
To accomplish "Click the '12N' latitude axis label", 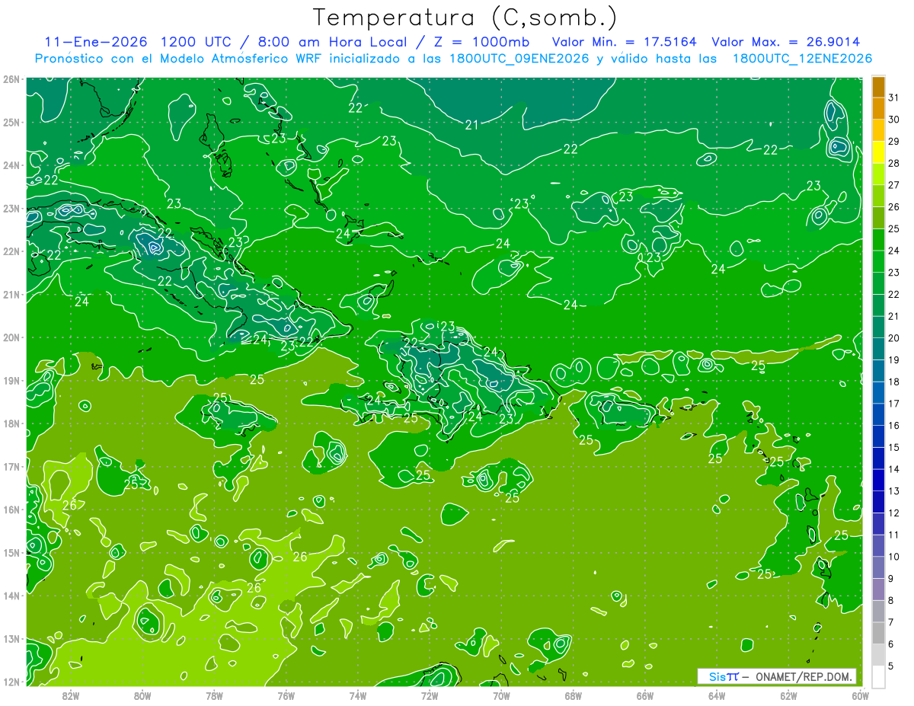I will point(11,682).
